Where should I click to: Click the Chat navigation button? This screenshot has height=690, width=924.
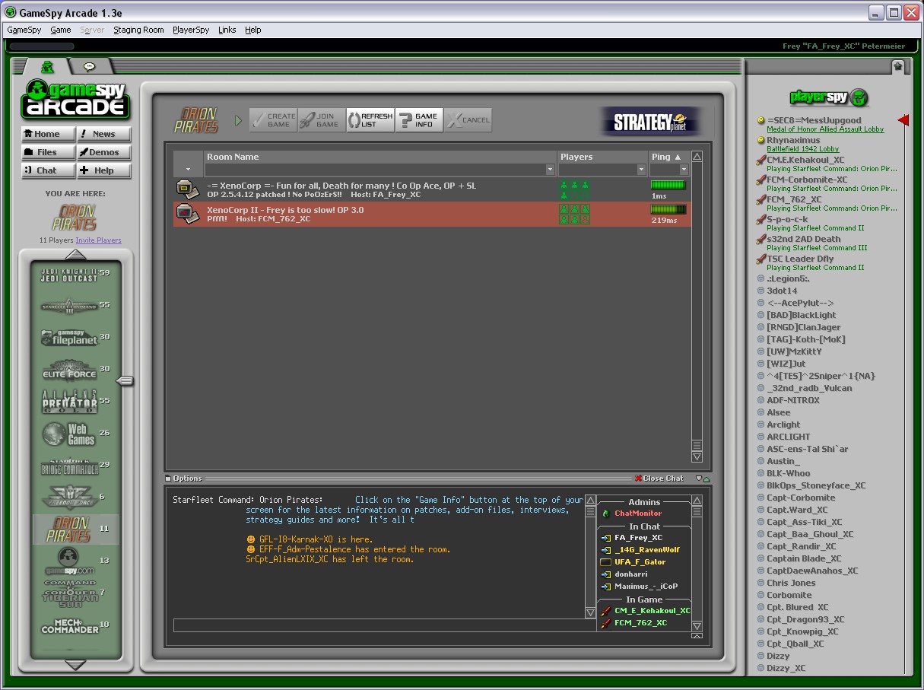pyautogui.click(x=48, y=170)
